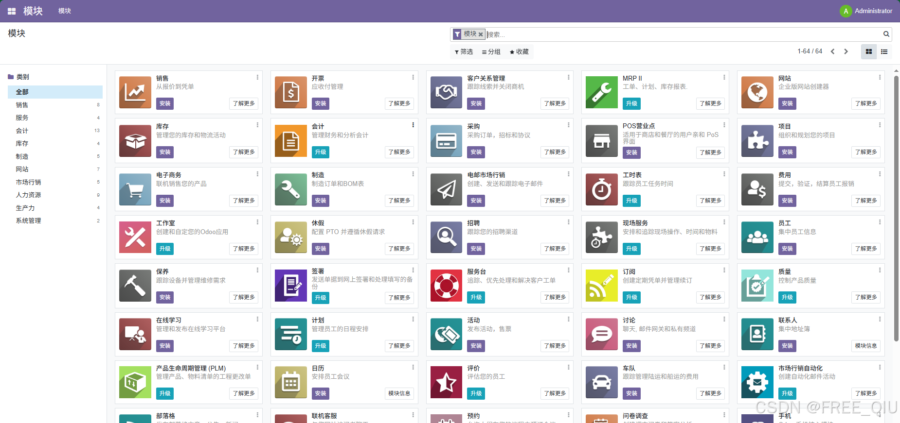The width and height of the screenshot is (900, 423).
Task: Click the 网站 globe module icon
Action: click(x=757, y=92)
